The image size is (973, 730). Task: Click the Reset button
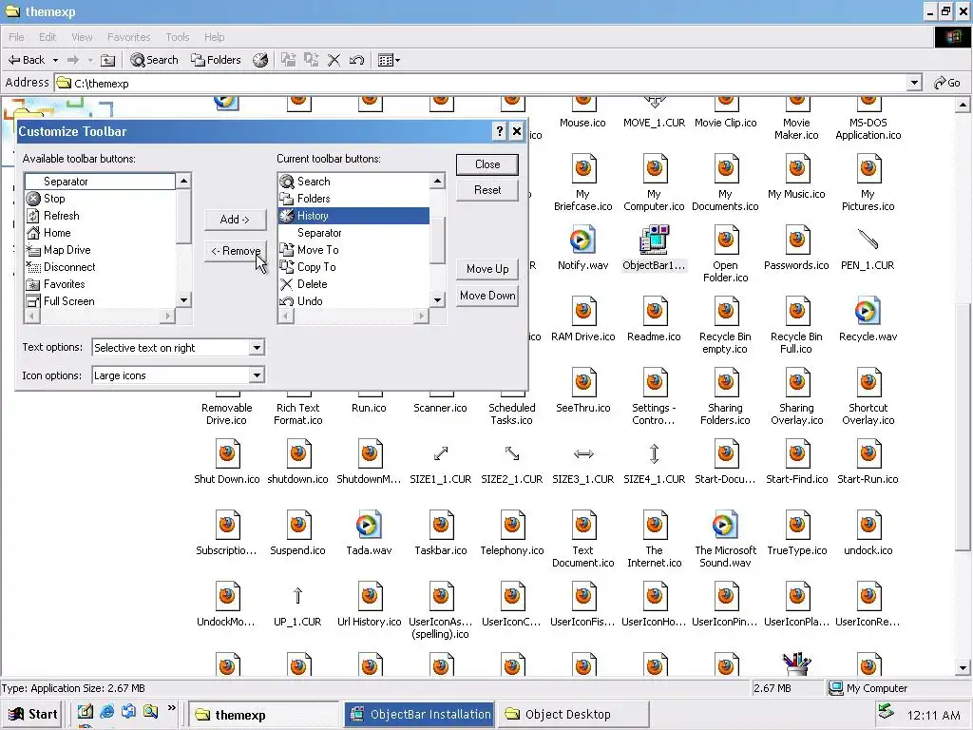click(x=487, y=190)
